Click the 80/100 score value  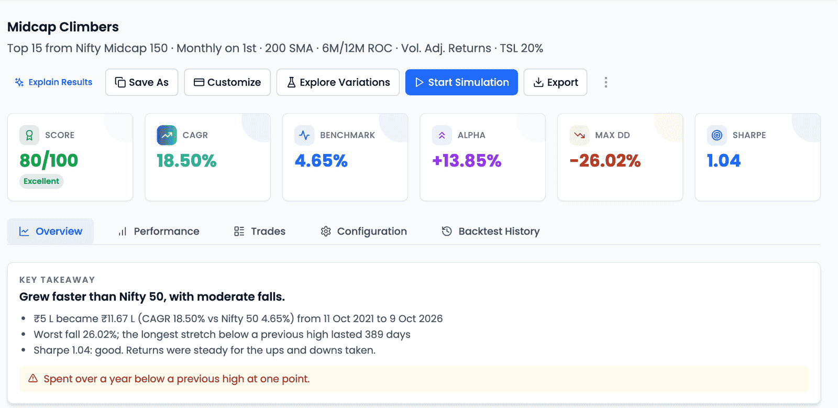[x=49, y=160]
